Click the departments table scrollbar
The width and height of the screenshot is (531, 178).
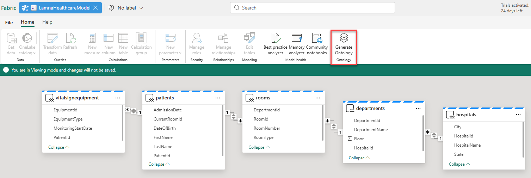click(x=423, y=133)
